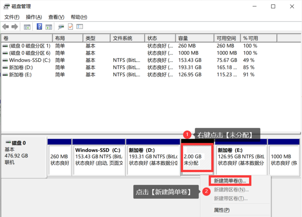Select 新加卷 (D:) partition block in disk map
Image resolution: width=302 pixels, height=217 pixels.
point(153,157)
